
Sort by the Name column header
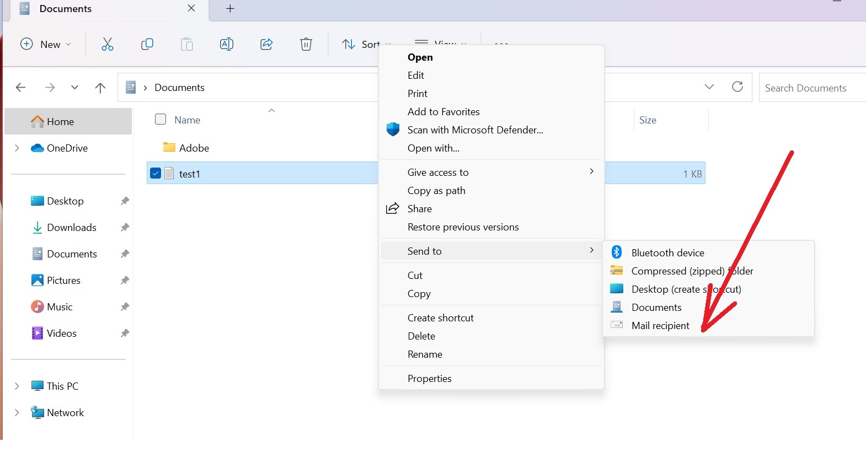(188, 120)
